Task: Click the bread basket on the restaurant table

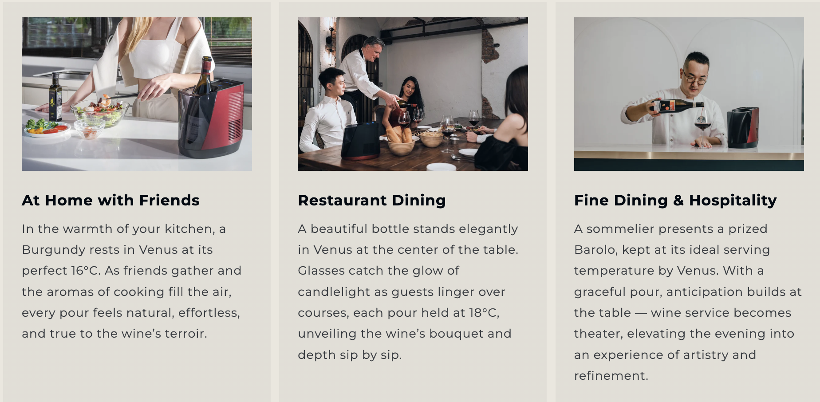Action: [x=400, y=142]
